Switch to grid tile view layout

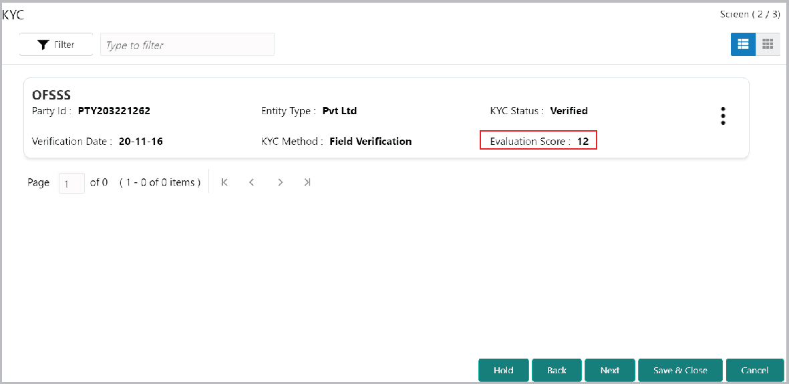coord(768,44)
